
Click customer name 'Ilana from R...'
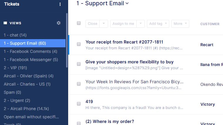tap(212, 65)
